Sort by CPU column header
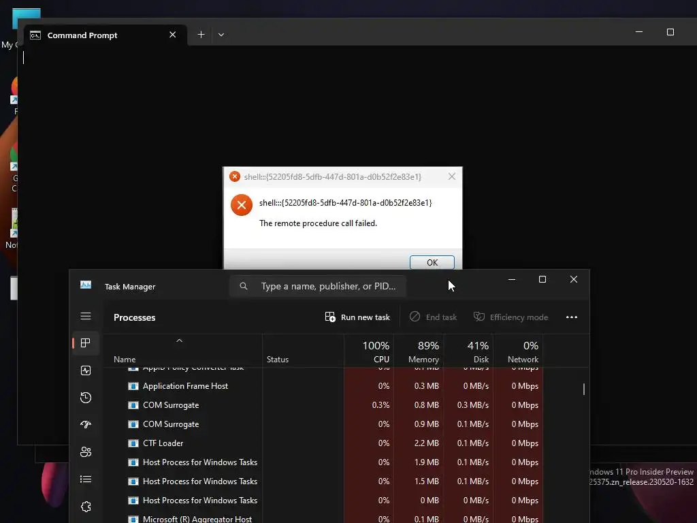 coord(370,352)
